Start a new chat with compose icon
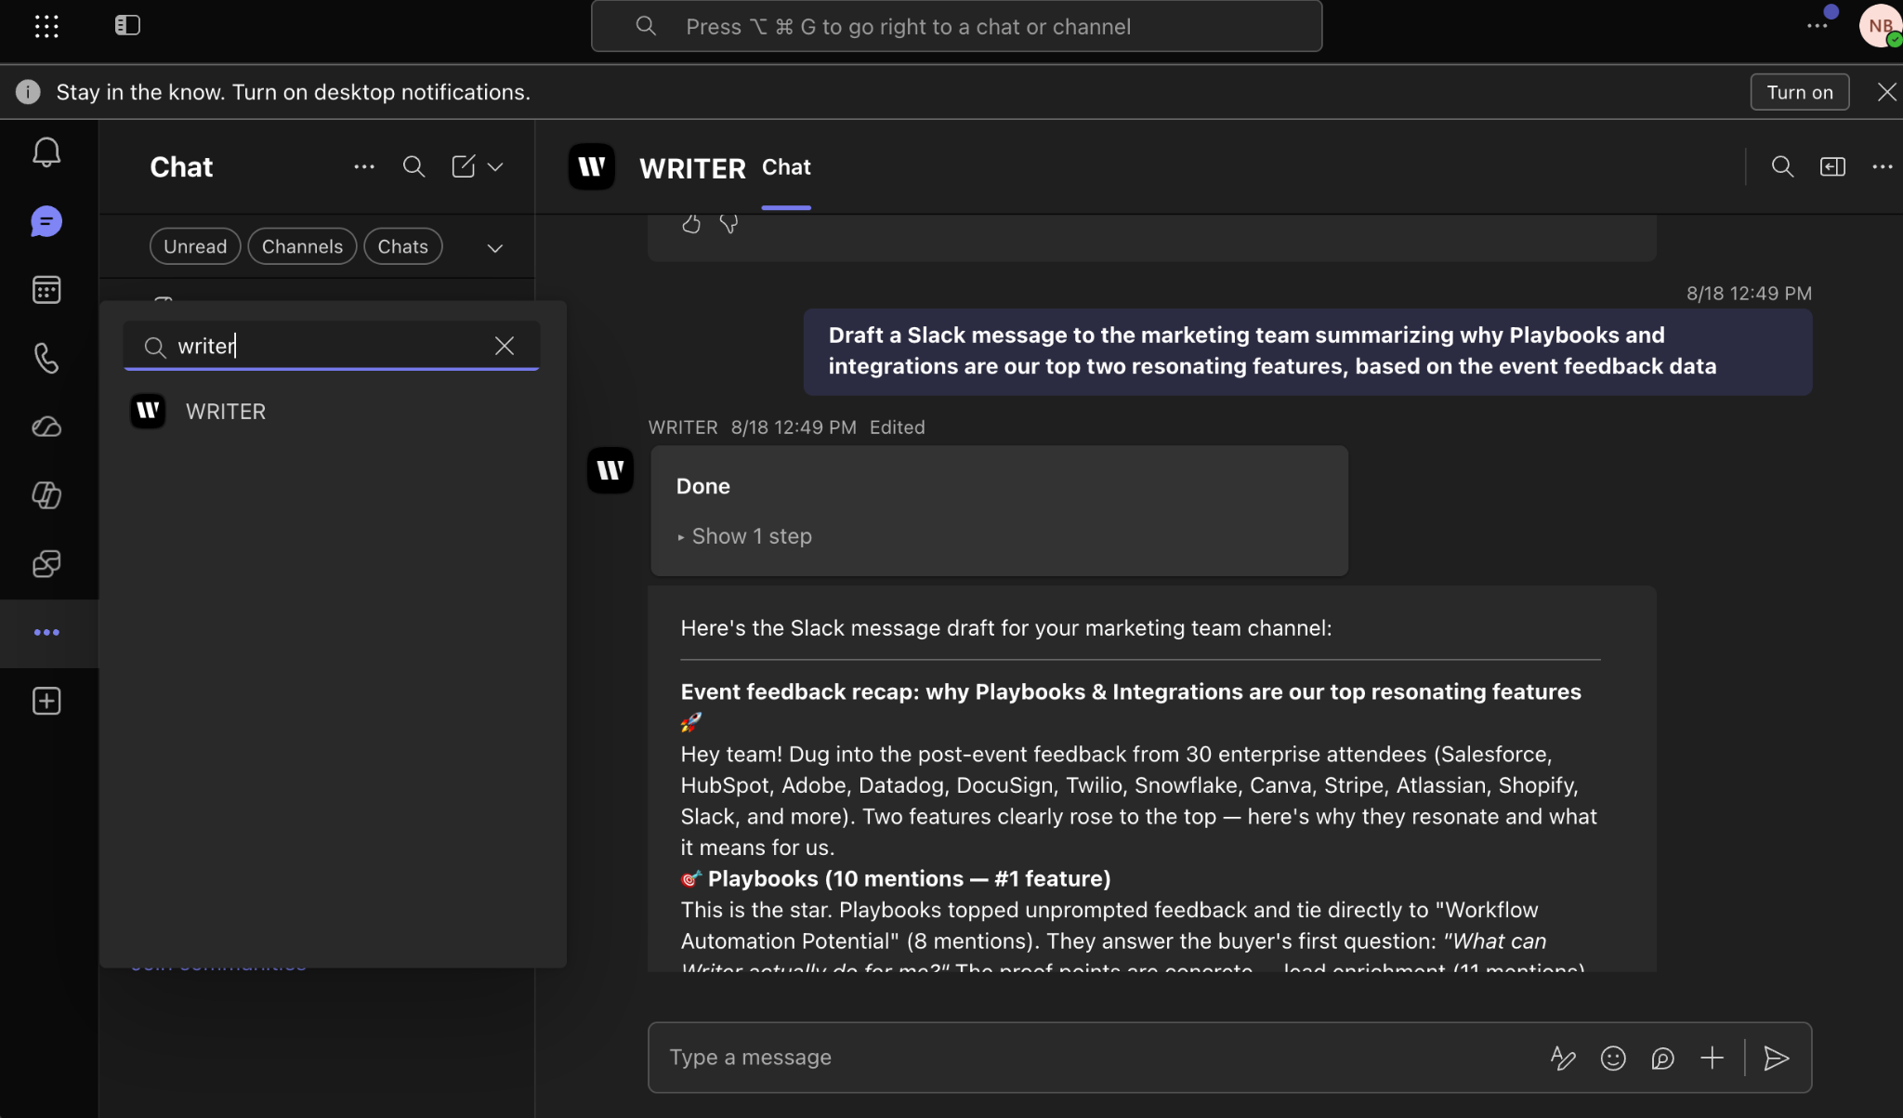Viewport: 1903px width, 1118px height. (463, 166)
